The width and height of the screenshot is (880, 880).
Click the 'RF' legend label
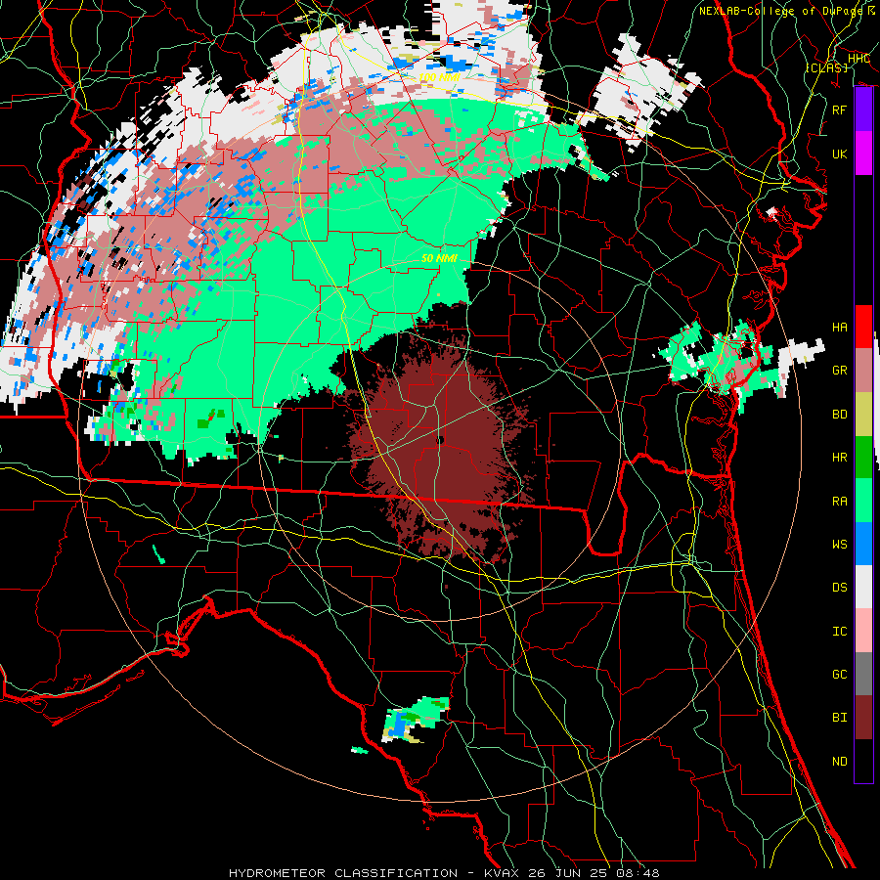tap(840, 110)
